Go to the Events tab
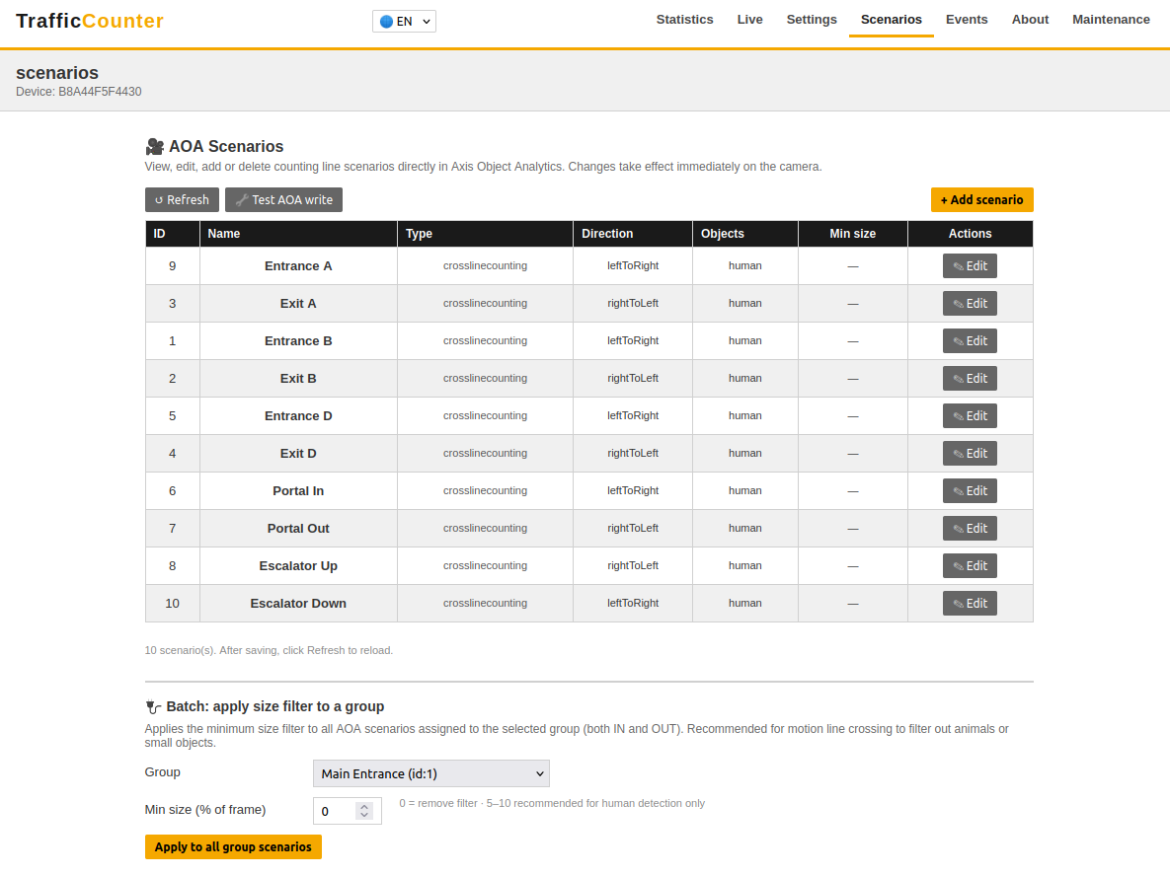This screenshot has height=876, width=1170. (967, 20)
